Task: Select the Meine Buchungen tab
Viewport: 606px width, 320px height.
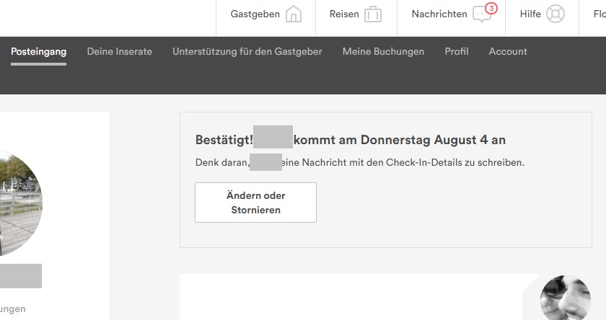Action: click(x=383, y=52)
